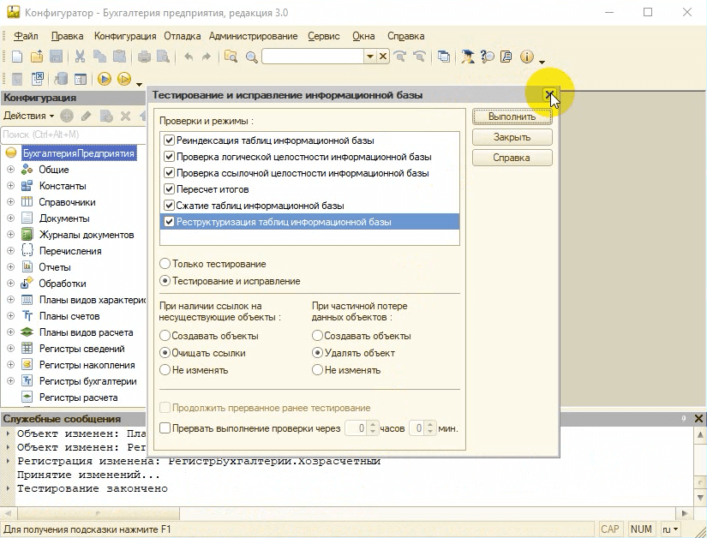Click the Выполнить button
This screenshot has height=538, width=707.
[512, 117]
